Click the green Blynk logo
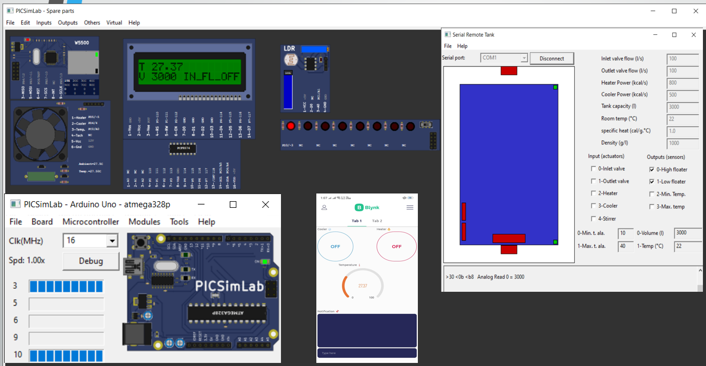This screenshot has height=366, width=706. tap(367, 207)
